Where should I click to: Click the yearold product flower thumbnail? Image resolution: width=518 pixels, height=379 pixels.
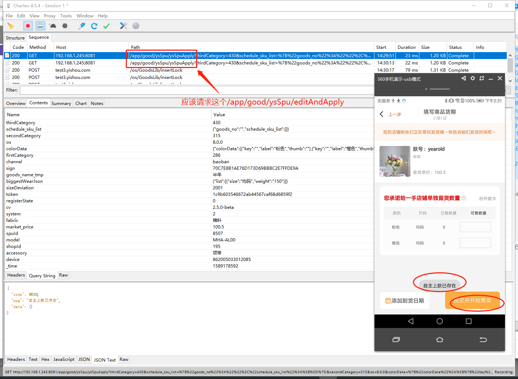[395, 161]
